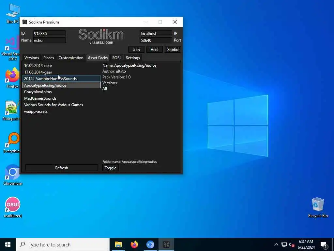Viewport: 334px width, 251px height.
Task: Open SOBL tab
Action: point(117,58)
